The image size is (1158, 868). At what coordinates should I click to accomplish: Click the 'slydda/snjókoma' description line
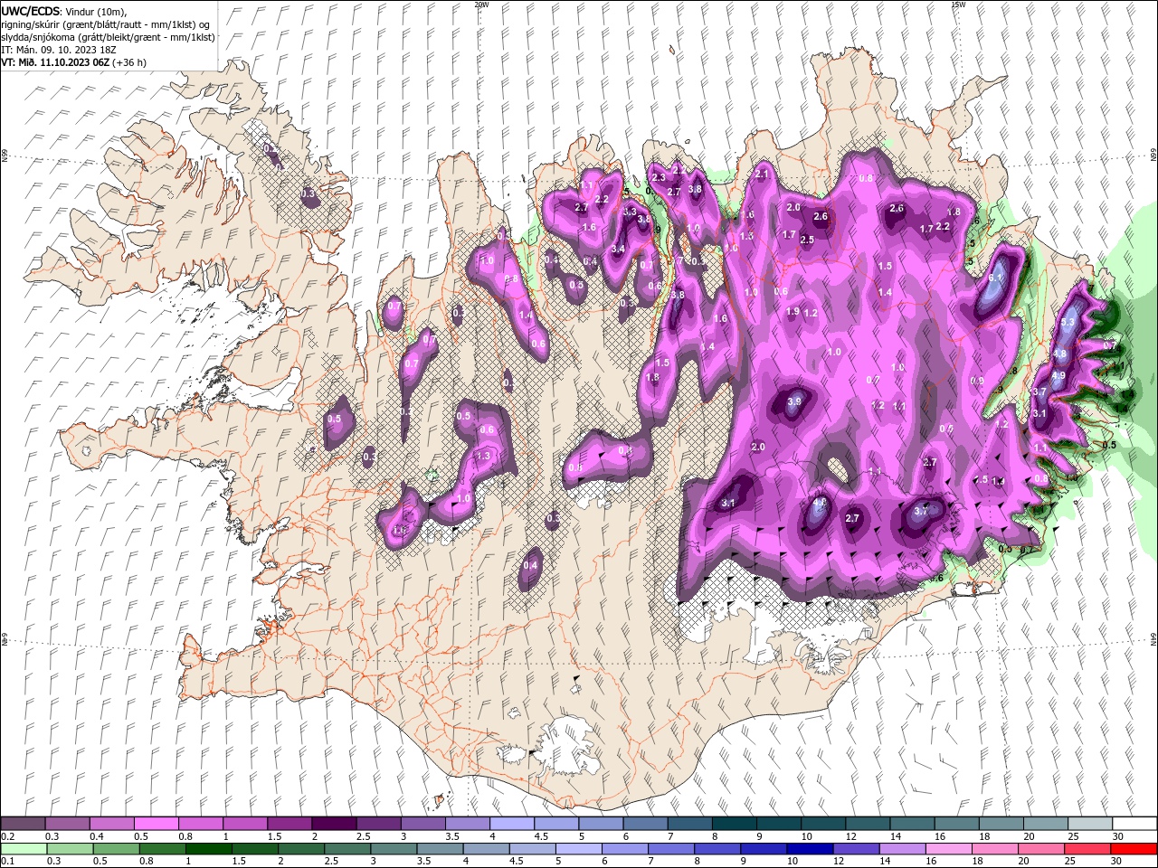point(108,37)
